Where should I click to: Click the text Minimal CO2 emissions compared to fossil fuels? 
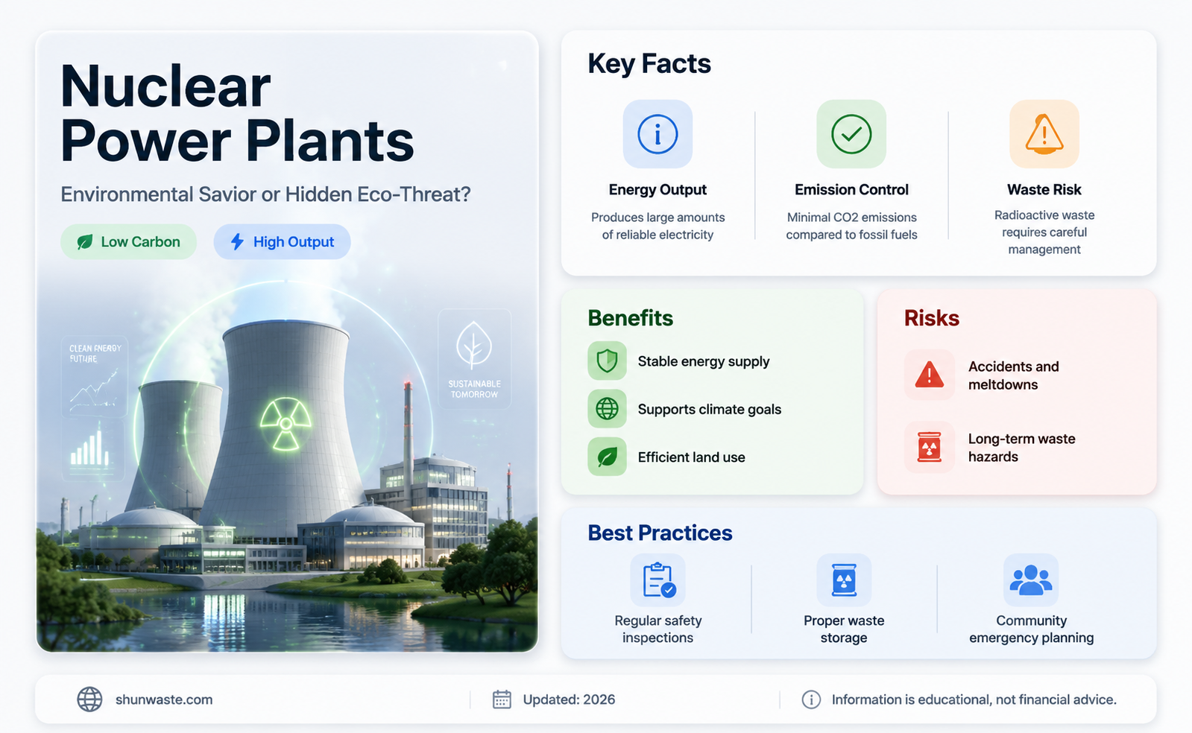point(851,226)
